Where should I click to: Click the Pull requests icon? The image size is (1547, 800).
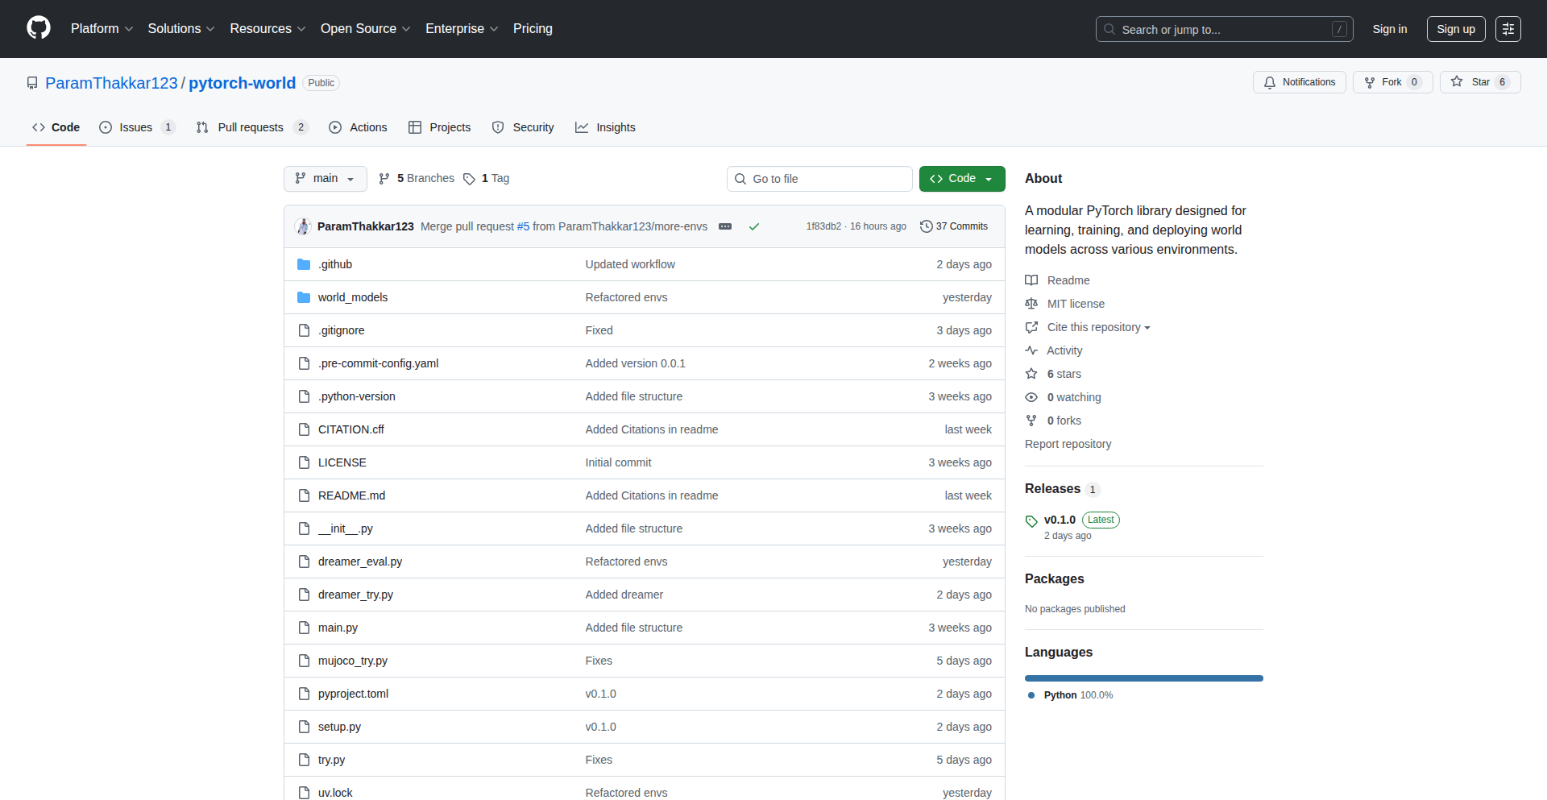point(202,127)
